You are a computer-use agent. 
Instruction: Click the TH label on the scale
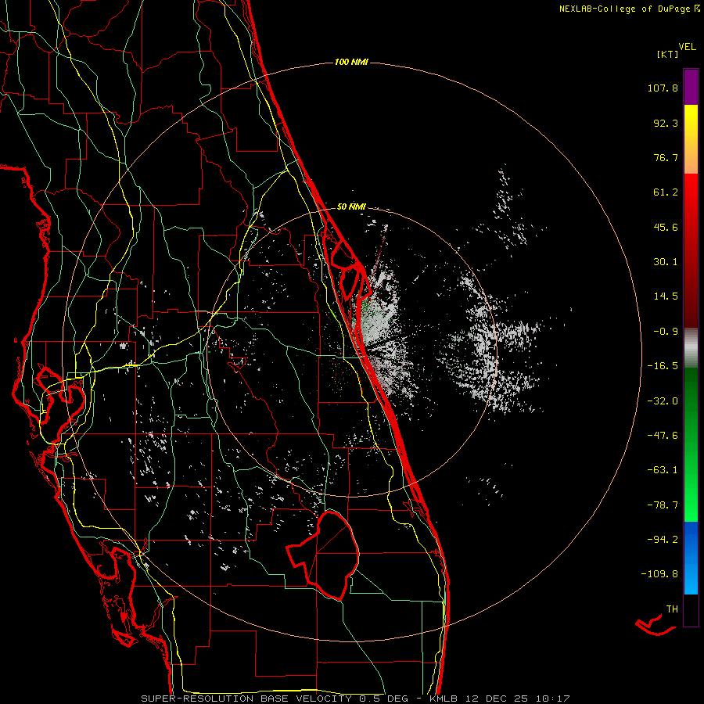(672, 609)
